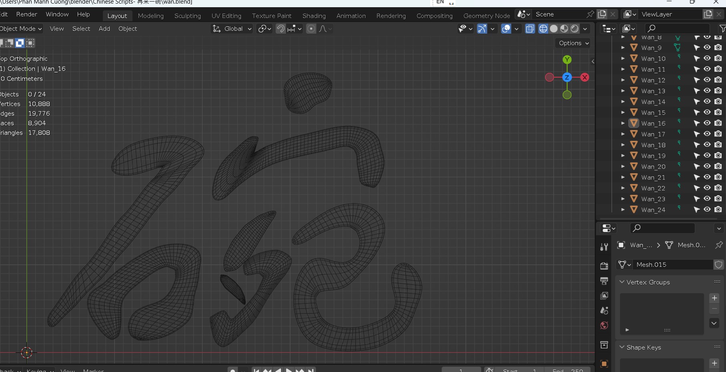Open the Render properties tab
The image size is (726, 372).
(604, 266)
